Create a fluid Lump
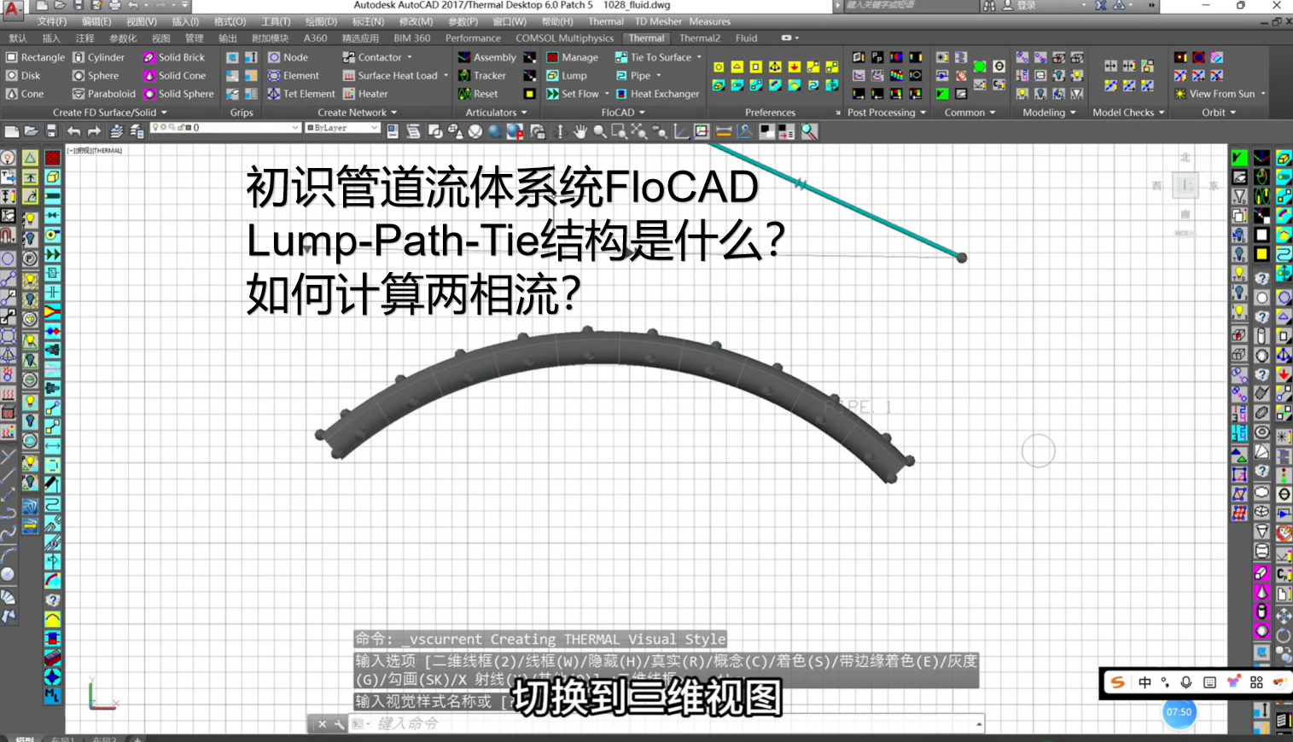The height and width of the screenshot is (742, 1293). (x=567, y=76)
